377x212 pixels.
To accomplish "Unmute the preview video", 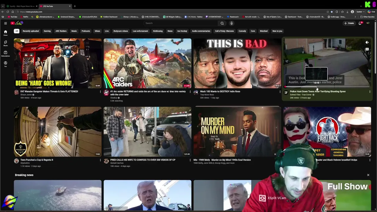I will coord(367,43).
